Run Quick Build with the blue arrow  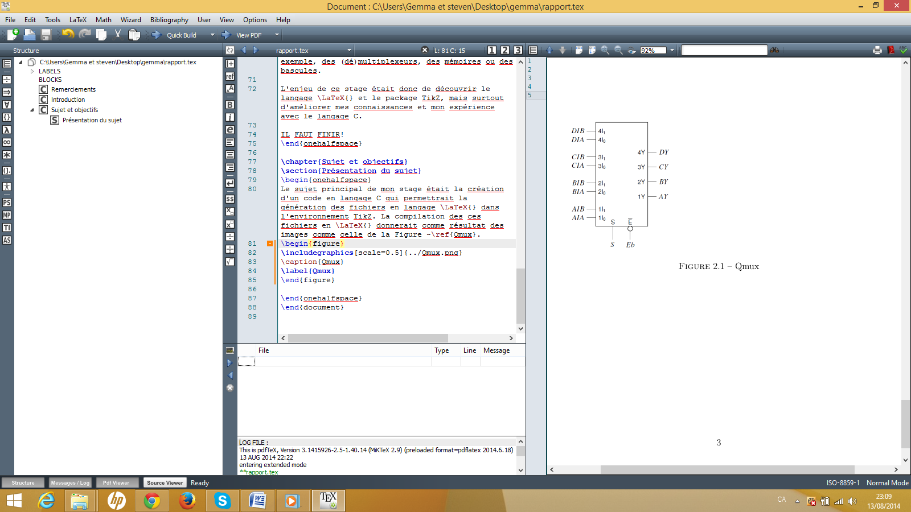click(157, 35)
